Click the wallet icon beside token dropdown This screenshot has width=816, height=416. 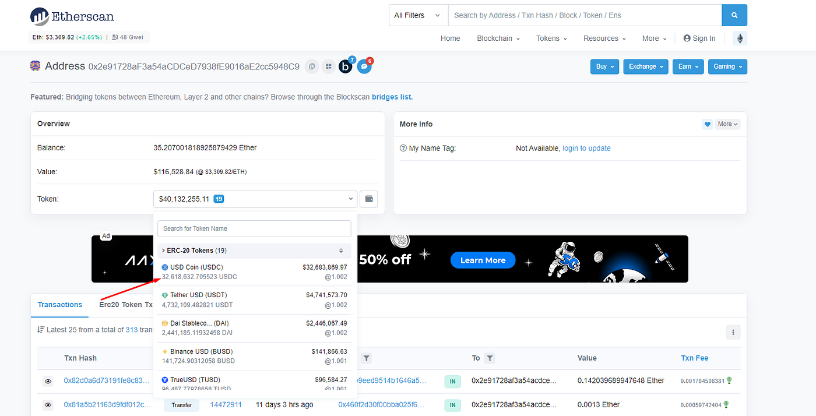click(x=369, y=199)
